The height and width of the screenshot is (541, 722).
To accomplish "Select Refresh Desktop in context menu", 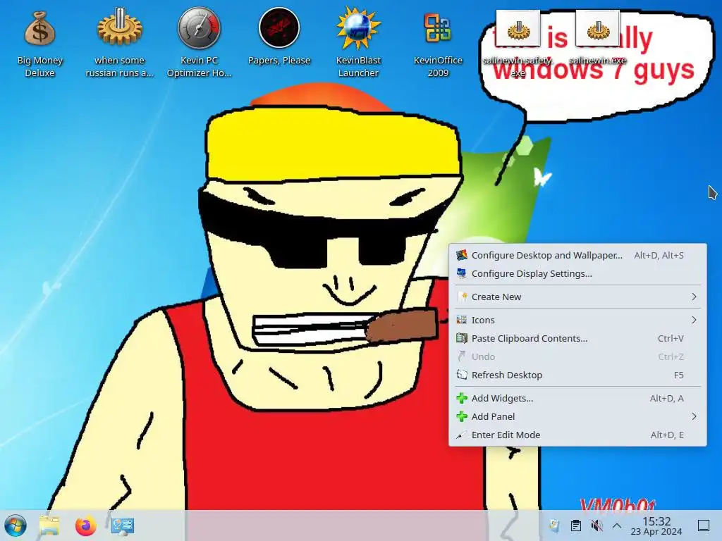I will (577, 375).
